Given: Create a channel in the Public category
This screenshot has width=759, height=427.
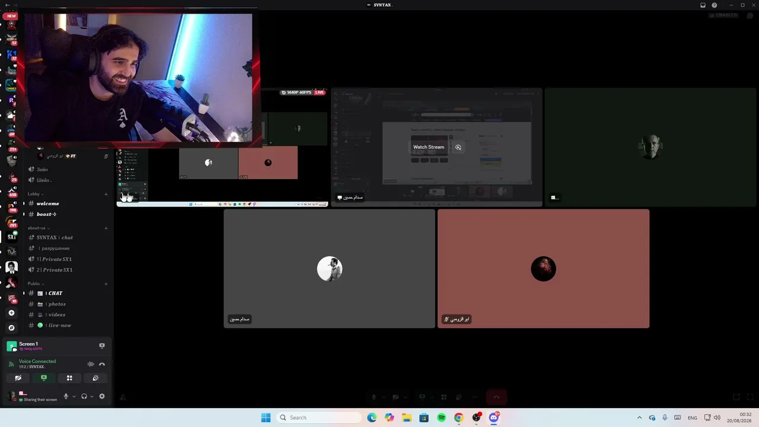Looking at the screenshot, I should (106, 283).
